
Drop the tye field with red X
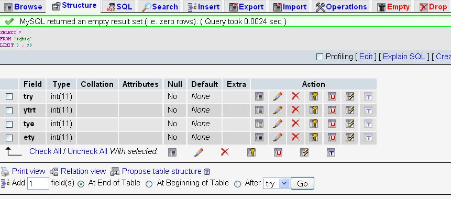(295, 124)
